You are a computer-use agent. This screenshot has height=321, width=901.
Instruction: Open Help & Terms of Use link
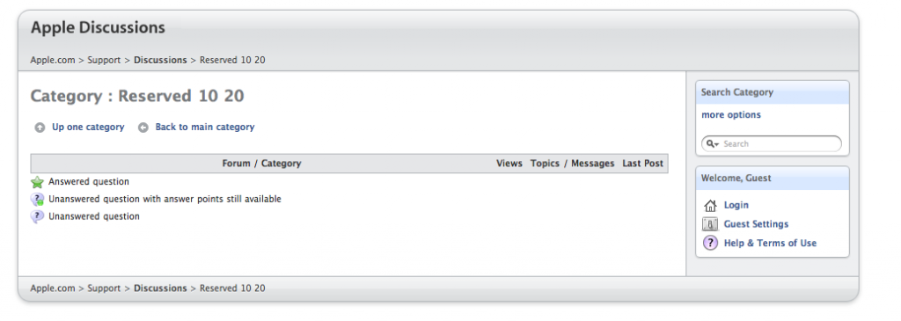coord(770,243)
